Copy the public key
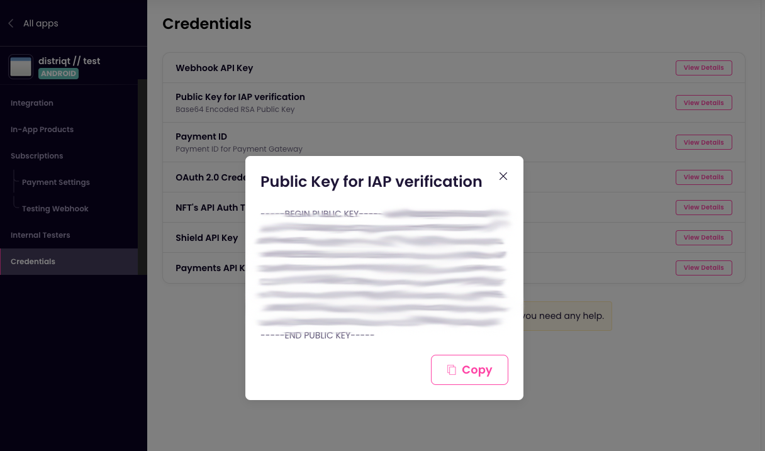The image size is (765, 451). pos(469,370)
